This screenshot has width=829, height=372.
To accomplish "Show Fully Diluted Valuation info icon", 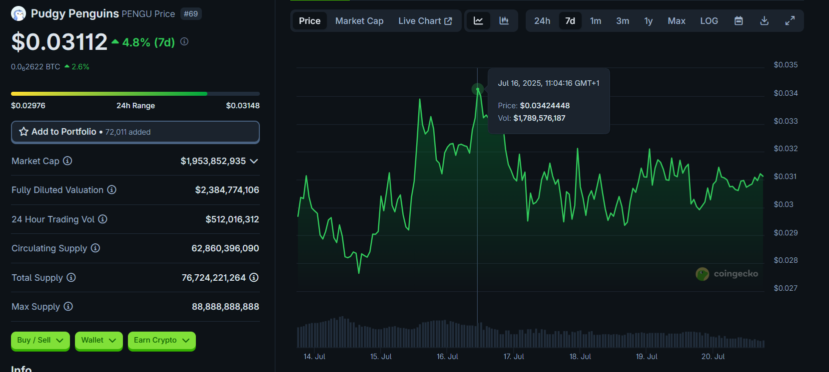I will point(112,189).
